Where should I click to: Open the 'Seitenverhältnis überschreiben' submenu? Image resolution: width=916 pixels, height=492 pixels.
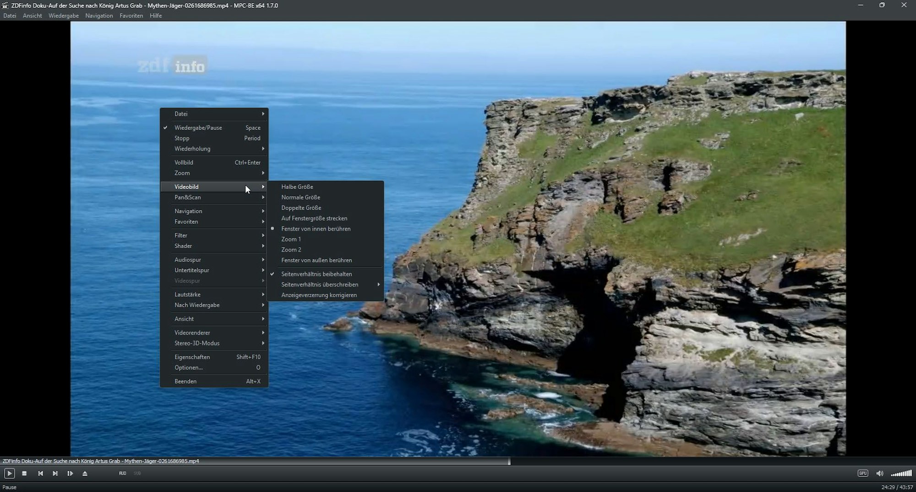pyautogui.click(x=320, y=284)
